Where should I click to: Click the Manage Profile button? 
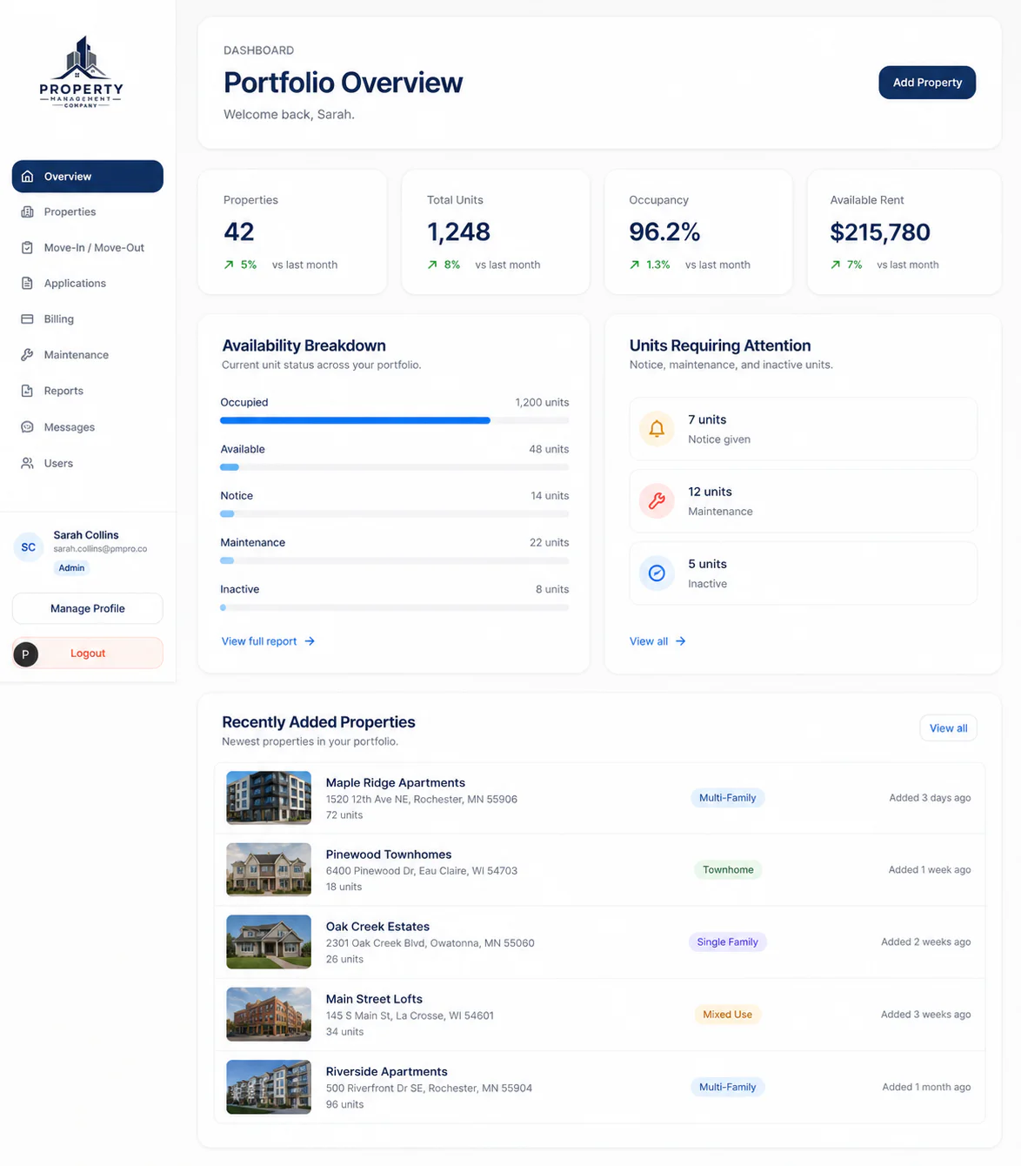88,609
